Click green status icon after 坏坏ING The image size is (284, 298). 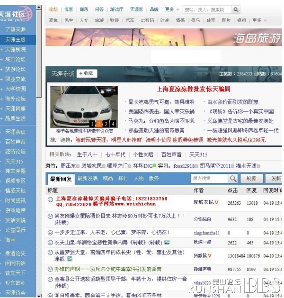154,165
